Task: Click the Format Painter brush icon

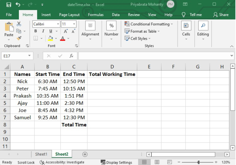Action: [x=19, y=38]
